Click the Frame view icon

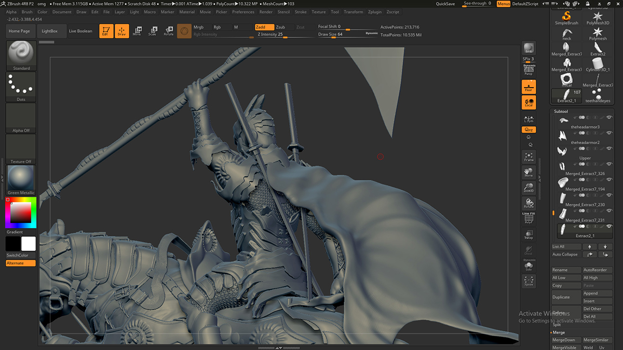click(529, 157)
